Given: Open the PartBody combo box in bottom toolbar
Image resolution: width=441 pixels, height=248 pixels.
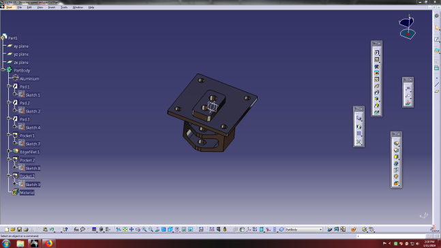Looking at the screenshot, I should (x=304, y=230).
